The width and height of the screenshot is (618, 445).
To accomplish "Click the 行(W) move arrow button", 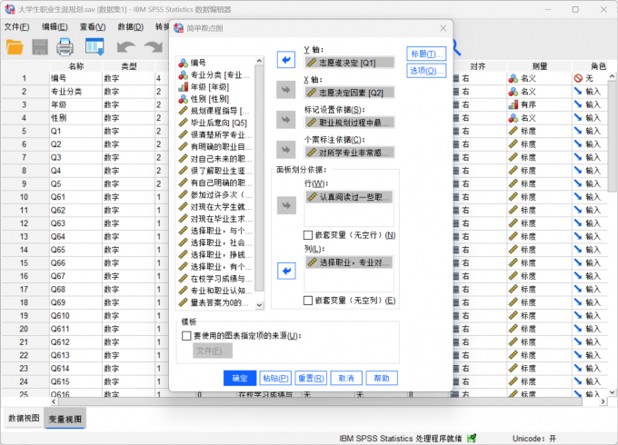I will click(286, 205).
